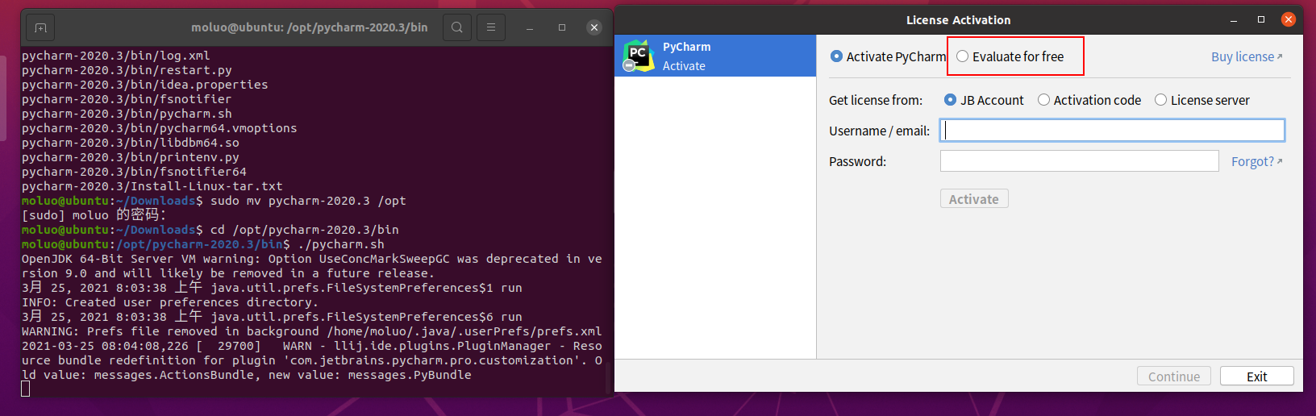Click the Exit button
The width and height of the screenshot is (1316, 416).
click(x=1256, y=376)
